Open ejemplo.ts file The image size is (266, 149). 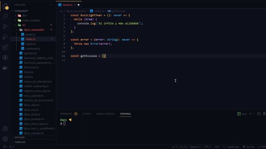30,53
